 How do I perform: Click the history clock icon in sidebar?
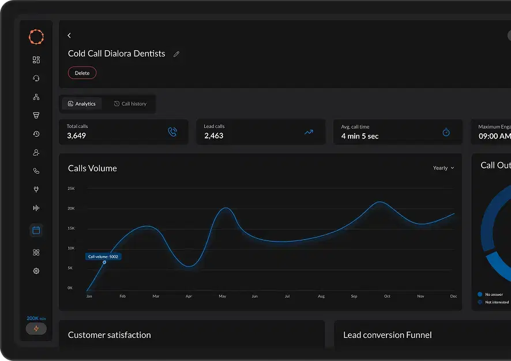[x=36, y=134]
